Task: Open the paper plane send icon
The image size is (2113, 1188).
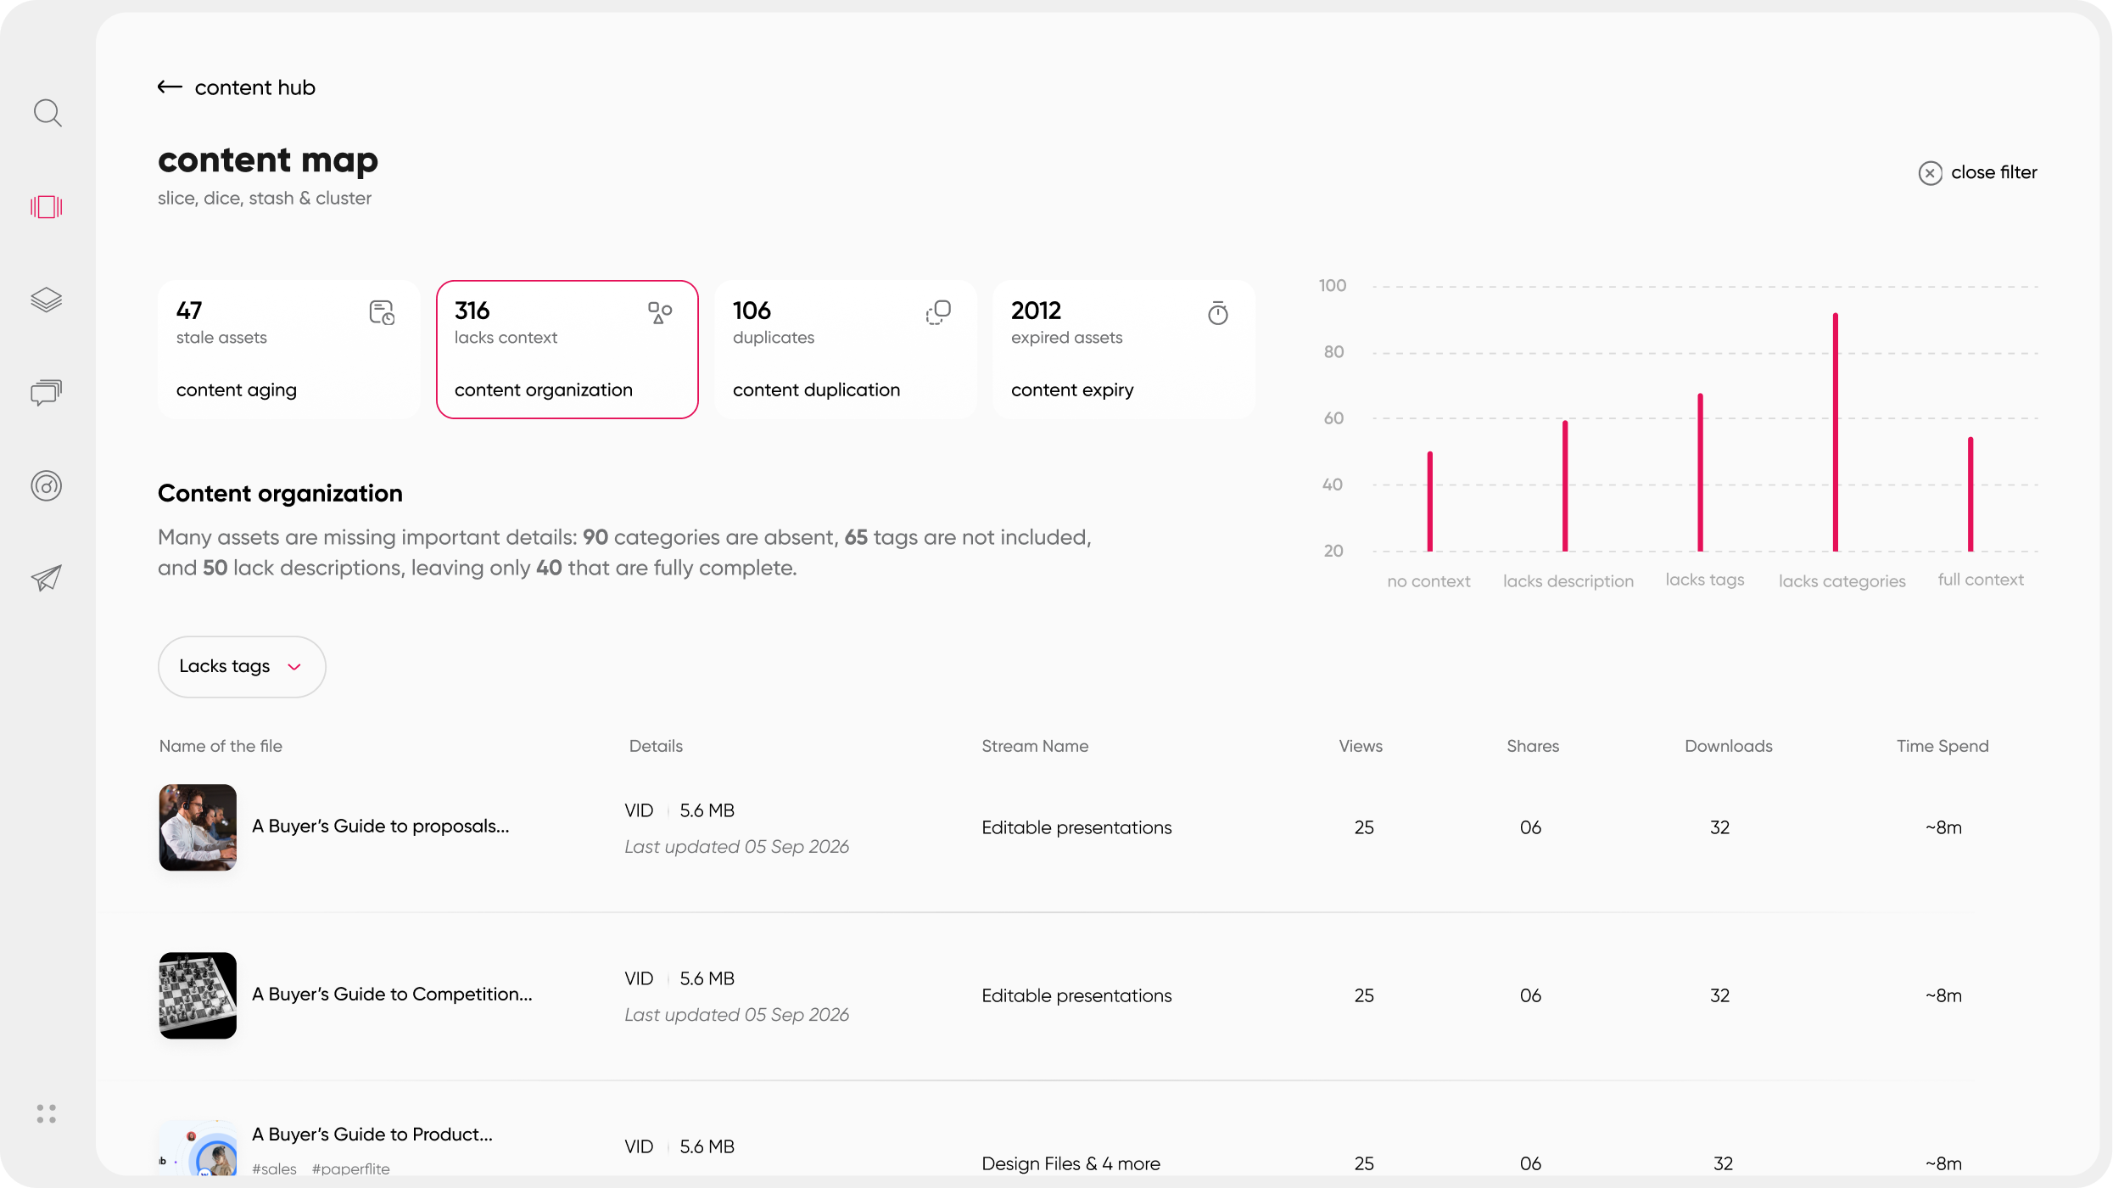Action: pos(47,578)
